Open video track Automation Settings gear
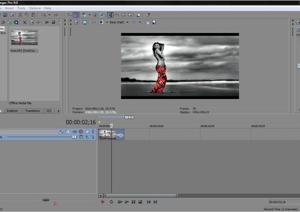This screenshot has width=300, height=212. (81, 131)
